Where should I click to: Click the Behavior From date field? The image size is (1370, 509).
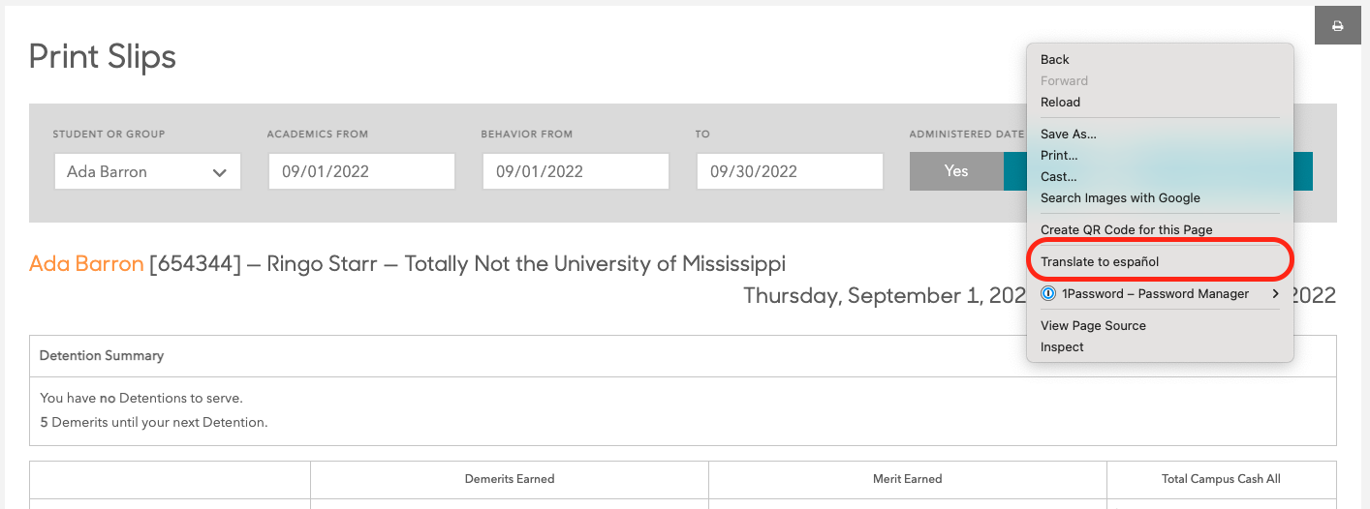(x=576, y=172)
